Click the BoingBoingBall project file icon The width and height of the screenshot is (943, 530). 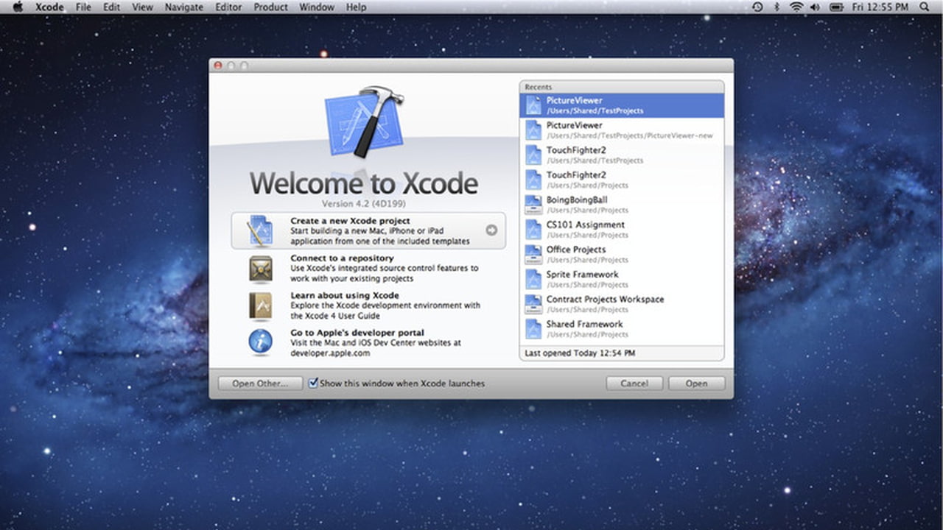coord(533,205)
